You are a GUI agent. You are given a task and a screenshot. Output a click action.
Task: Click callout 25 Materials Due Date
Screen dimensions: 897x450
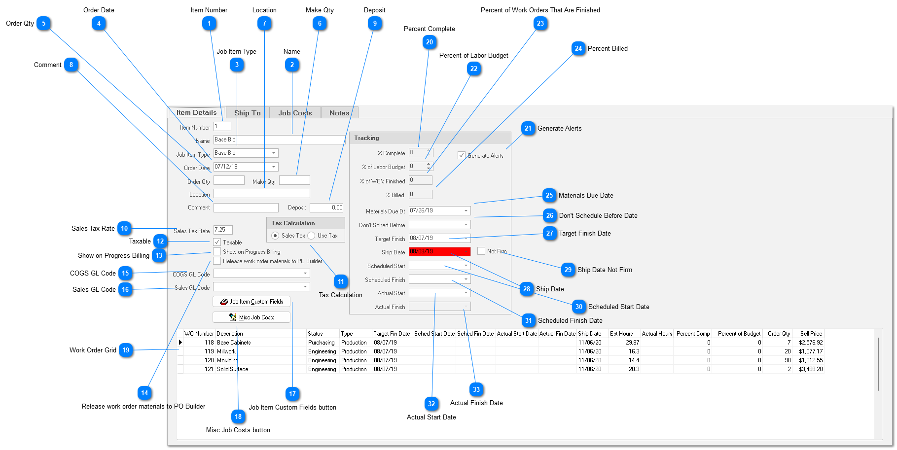[549, 196]
